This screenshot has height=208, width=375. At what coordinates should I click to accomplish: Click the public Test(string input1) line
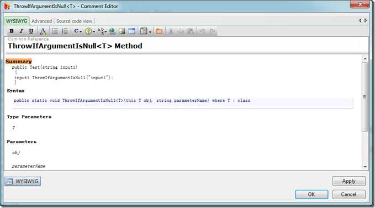45,67
